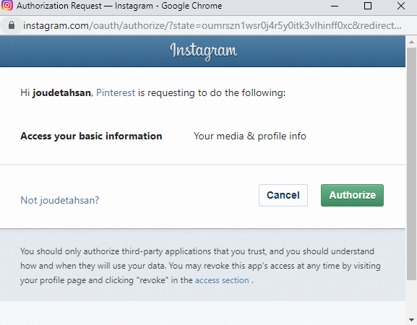Click the scrollbar down arrow
417x325 pixels.
coord(411,320)
